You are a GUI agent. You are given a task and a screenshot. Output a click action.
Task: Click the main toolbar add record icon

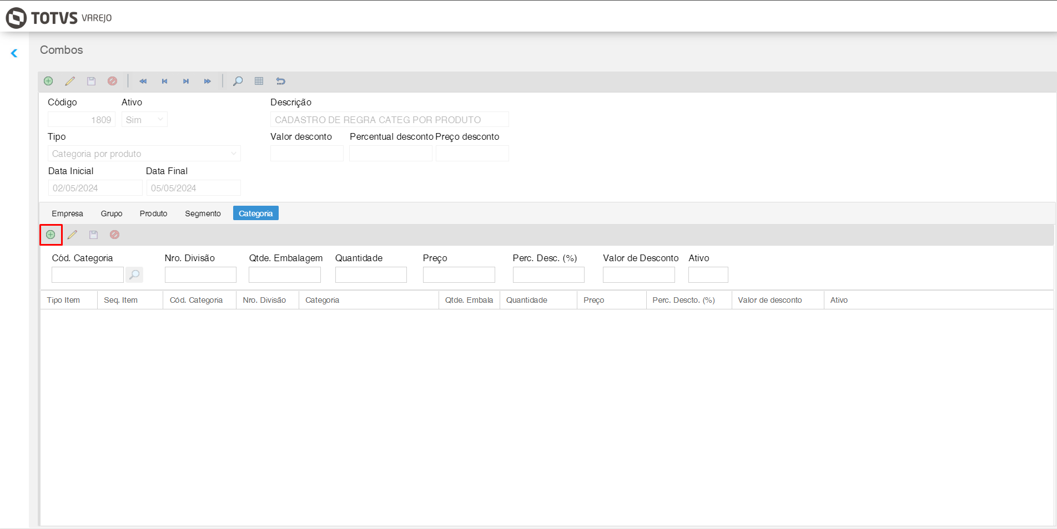point(48,81)
